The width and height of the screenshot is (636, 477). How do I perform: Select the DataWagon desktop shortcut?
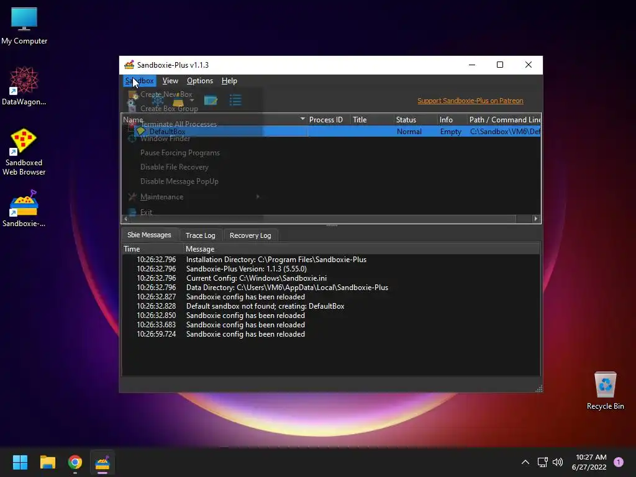click(x=24, y=86)
